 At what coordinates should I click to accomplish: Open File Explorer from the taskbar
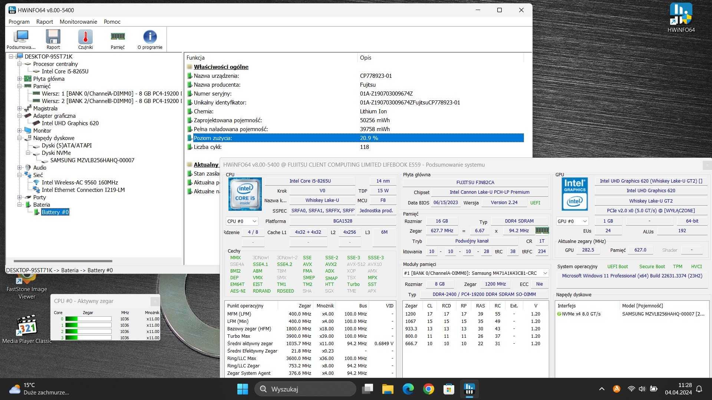pos(388,389)
